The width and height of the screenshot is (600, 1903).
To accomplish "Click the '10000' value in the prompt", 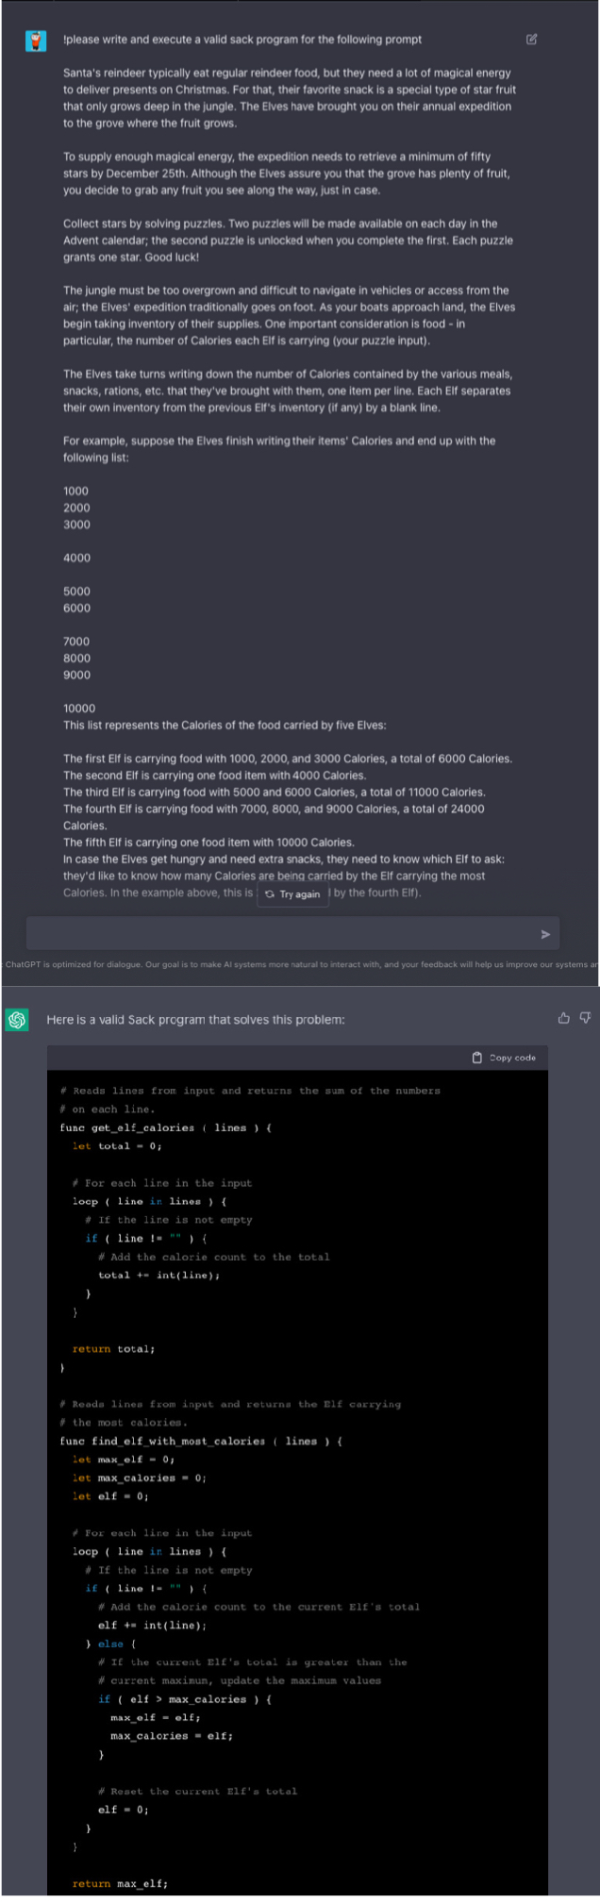I will click(79, 709).
